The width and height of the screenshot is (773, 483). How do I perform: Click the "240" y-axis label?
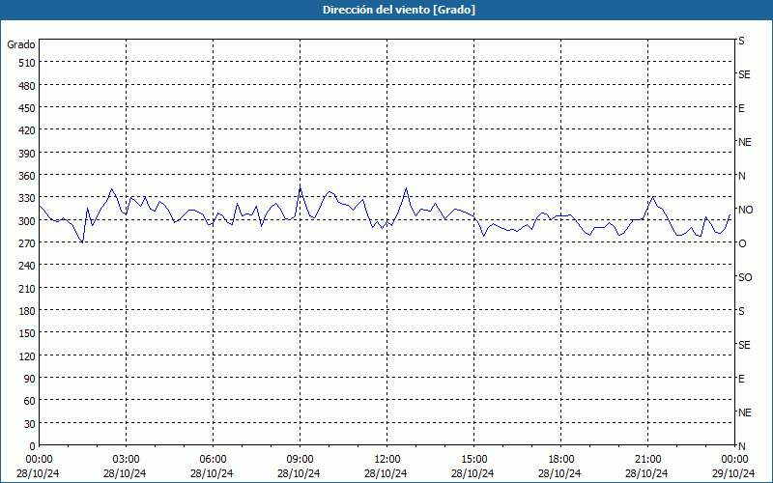pos(27,267)
